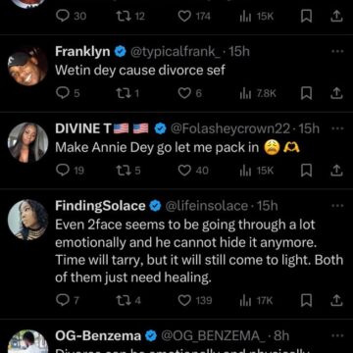This screenshot has height=353, width=353.
Task: Reply to Franklyn's tweet
Action: (x=63, y=94)
